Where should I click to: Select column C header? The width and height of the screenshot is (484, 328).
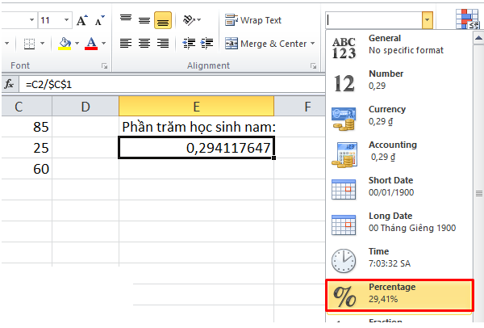tap(27, 107)
